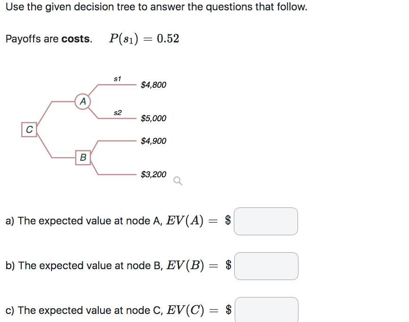Click the $3,200 payoff label
Image resolution: width=409 pixels, height=322 pixels.
(153, 174)
